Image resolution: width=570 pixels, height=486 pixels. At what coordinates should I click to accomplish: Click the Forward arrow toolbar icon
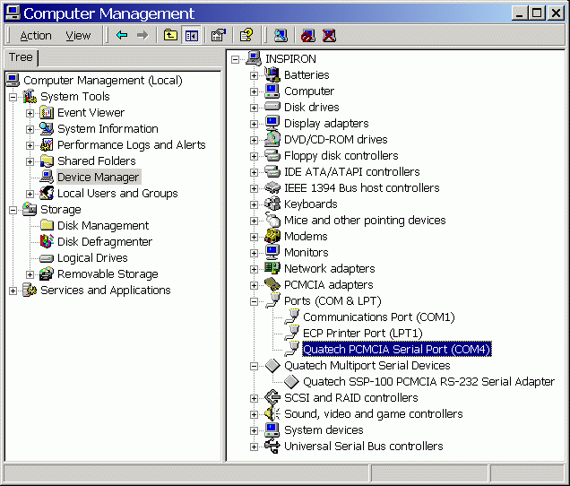coord(142,35)
